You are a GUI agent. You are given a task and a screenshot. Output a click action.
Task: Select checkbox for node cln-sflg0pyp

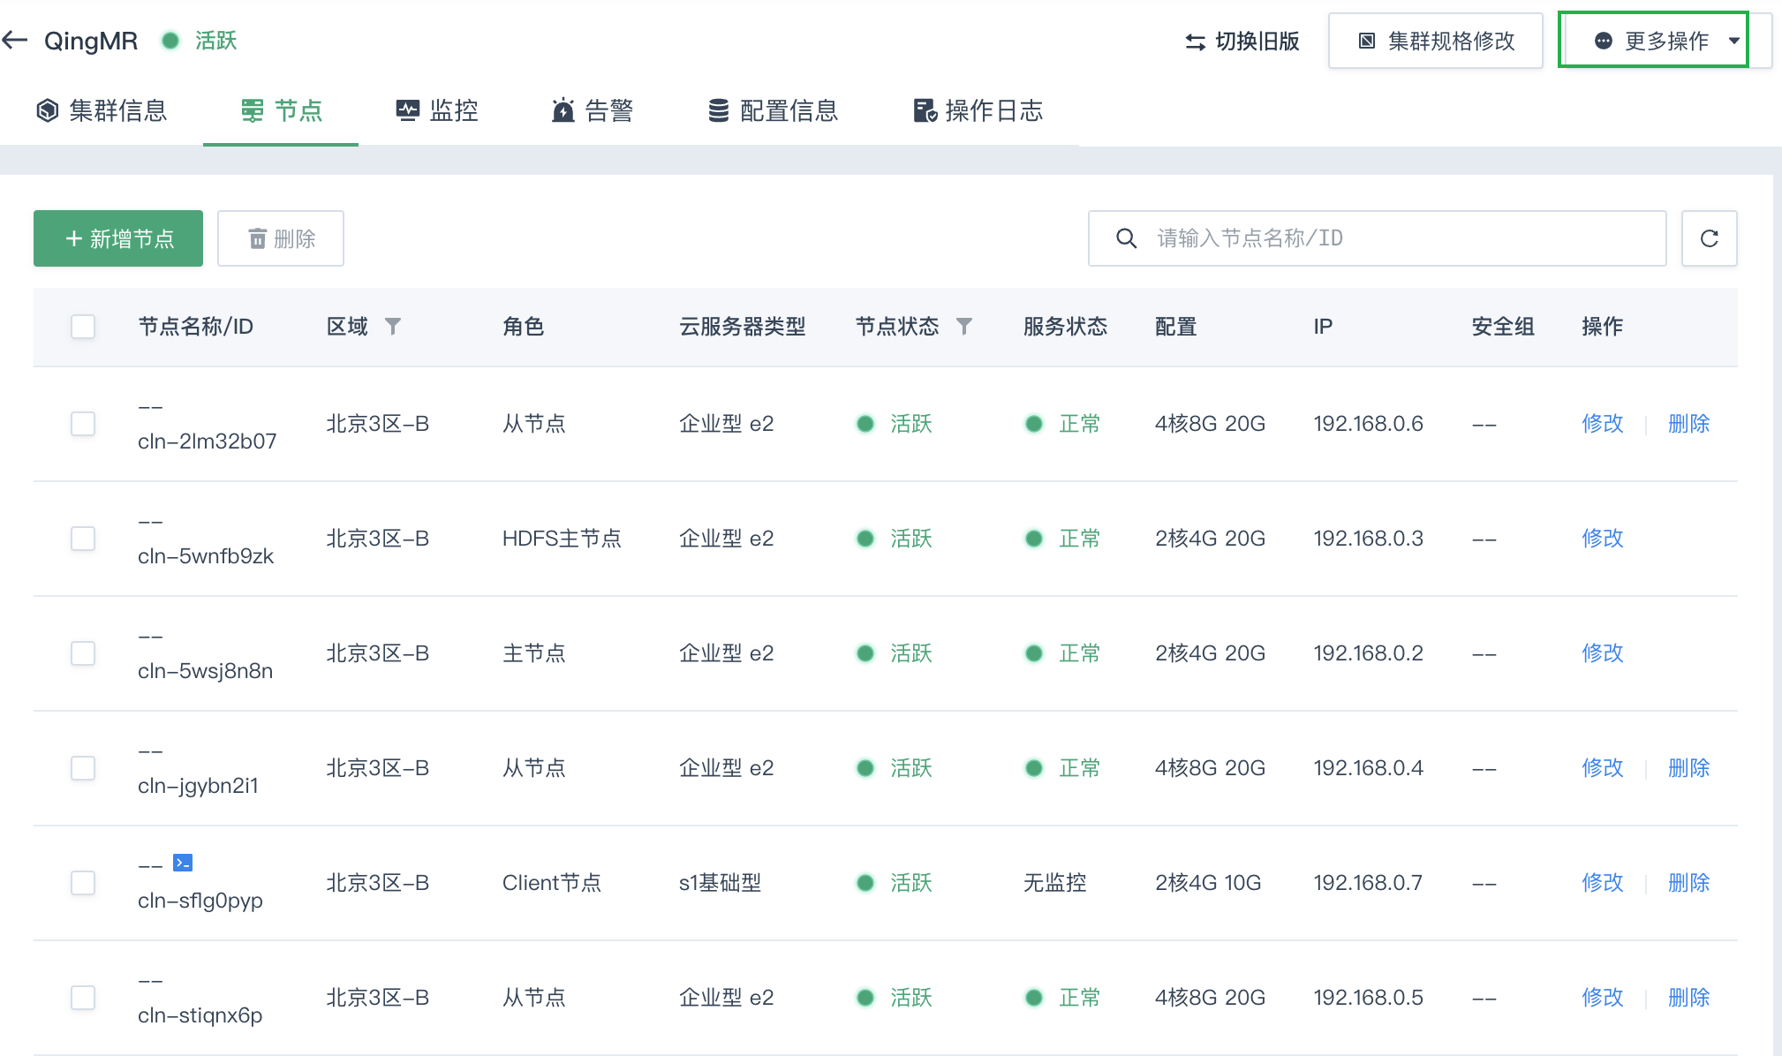coord(83,883)
